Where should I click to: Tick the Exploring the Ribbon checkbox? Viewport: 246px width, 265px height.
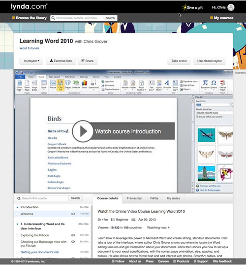tap(17, 235)
